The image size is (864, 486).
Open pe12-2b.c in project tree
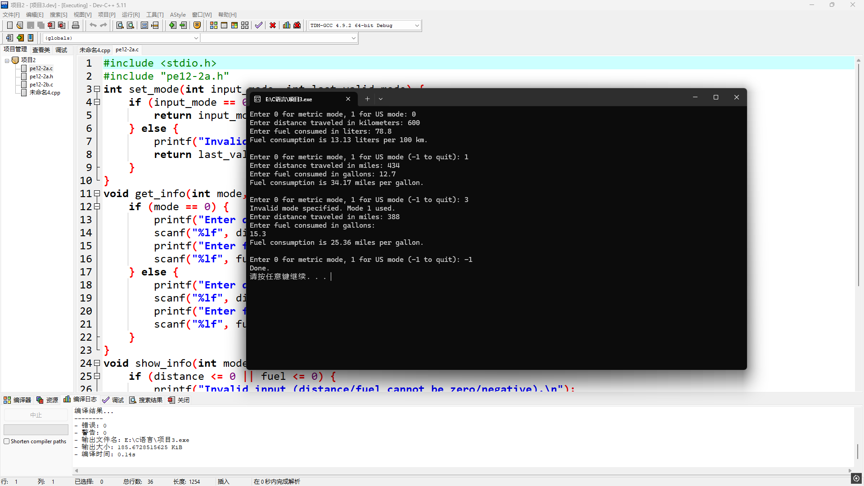pos(41,85)
